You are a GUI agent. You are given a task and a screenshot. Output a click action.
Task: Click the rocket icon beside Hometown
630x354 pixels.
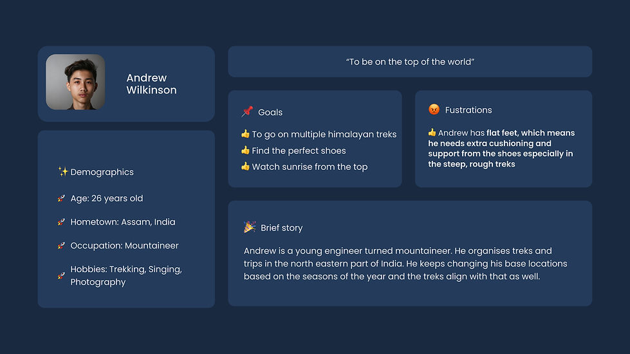(x=61, y=222)
